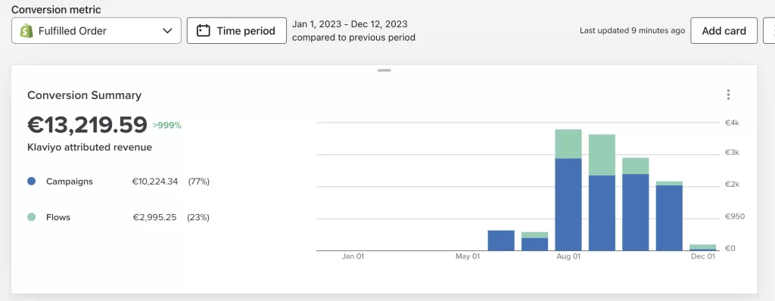
Task: Click the Shopify bag icon
Action: (26, 31)
